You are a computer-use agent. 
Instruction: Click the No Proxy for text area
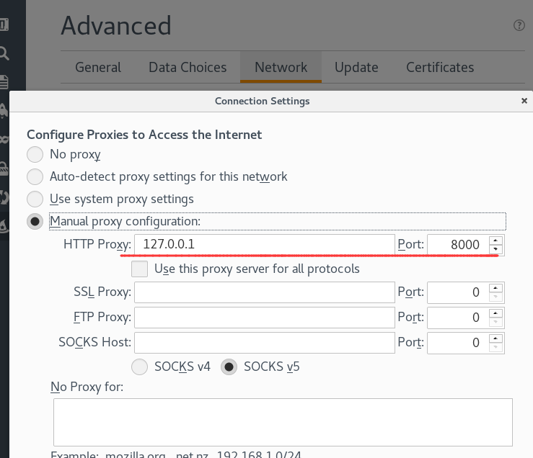tap(283, 422)
